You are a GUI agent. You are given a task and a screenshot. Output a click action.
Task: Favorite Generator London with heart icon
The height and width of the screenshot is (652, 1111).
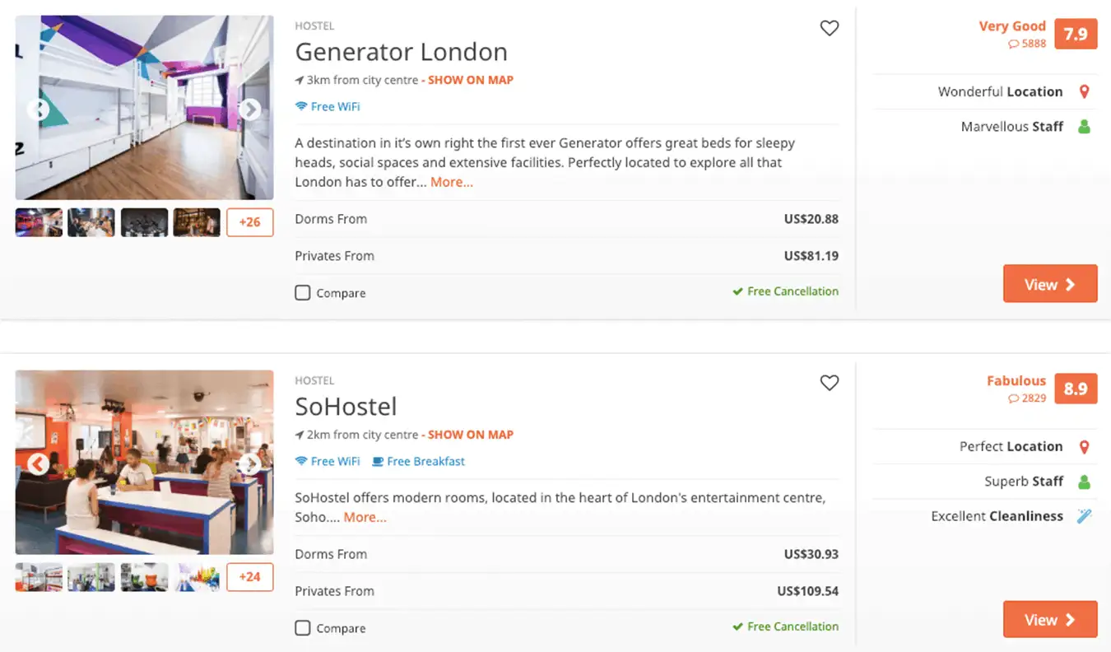[830, 29]
